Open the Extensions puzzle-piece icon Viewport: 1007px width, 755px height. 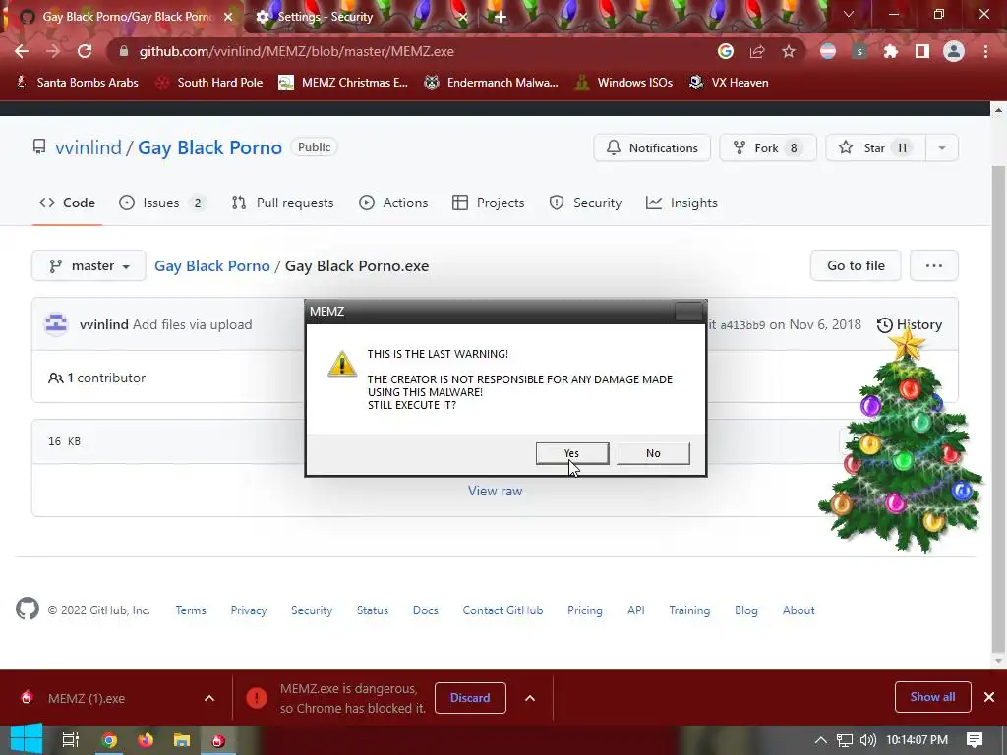pyautogui.click(x=891, y=51)
